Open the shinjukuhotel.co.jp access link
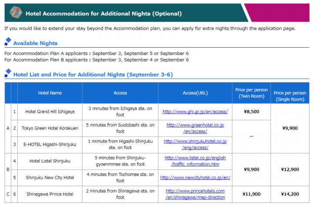 click(195, 144)
